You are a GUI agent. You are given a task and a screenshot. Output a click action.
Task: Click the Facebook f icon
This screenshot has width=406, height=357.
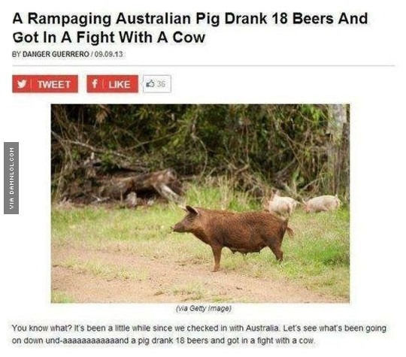95,83
